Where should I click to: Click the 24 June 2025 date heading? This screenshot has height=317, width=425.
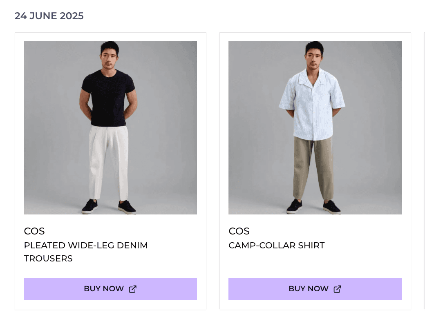[49, 16]
